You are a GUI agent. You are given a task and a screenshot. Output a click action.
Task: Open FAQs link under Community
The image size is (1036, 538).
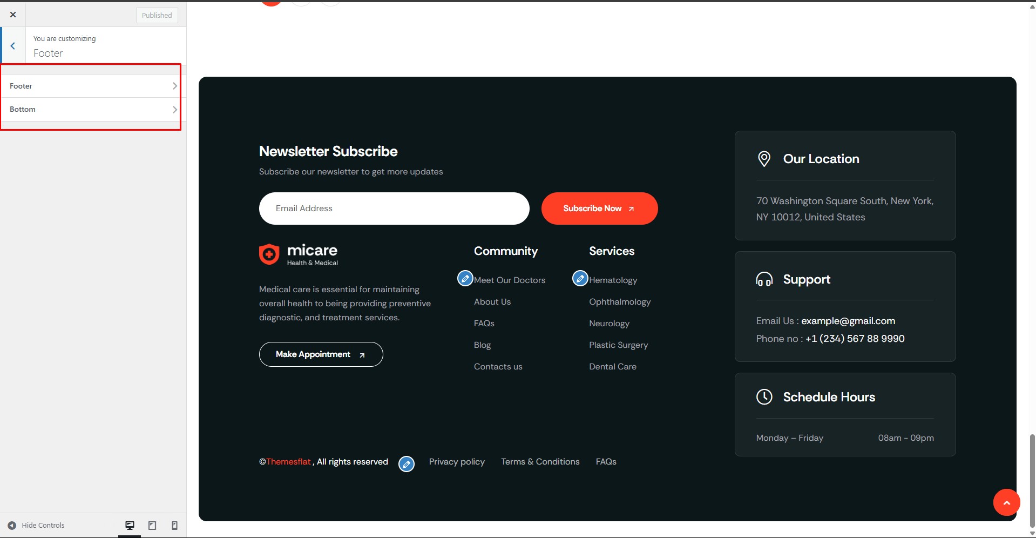[x=484, y=323]
